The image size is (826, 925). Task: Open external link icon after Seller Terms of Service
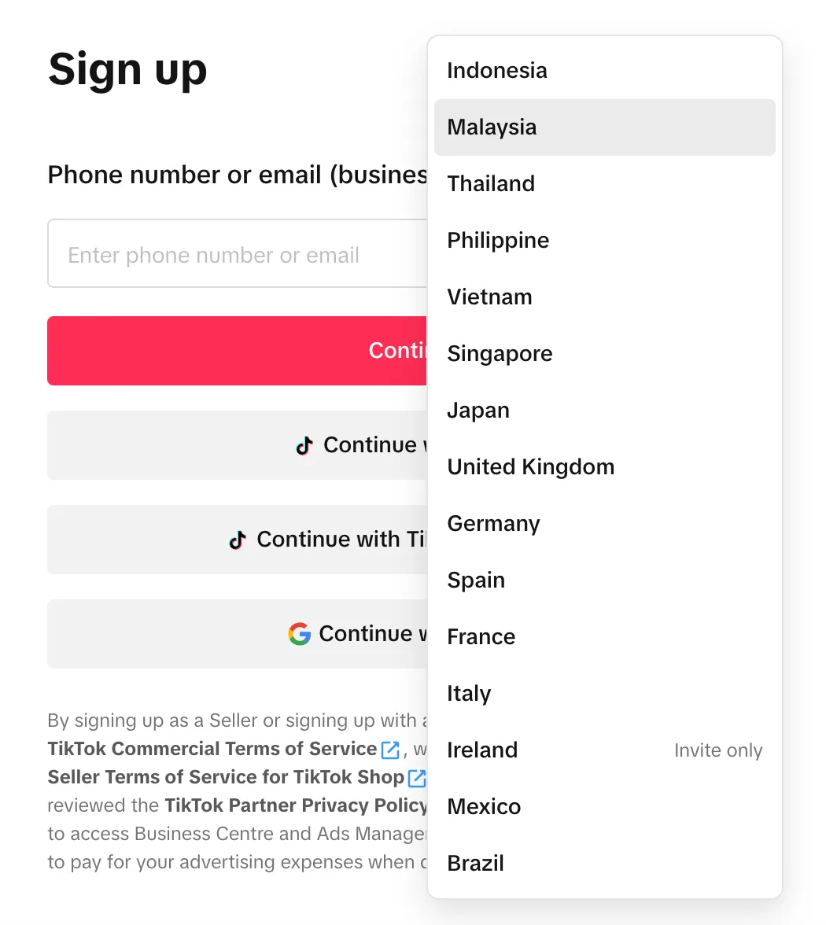(417, 778)
